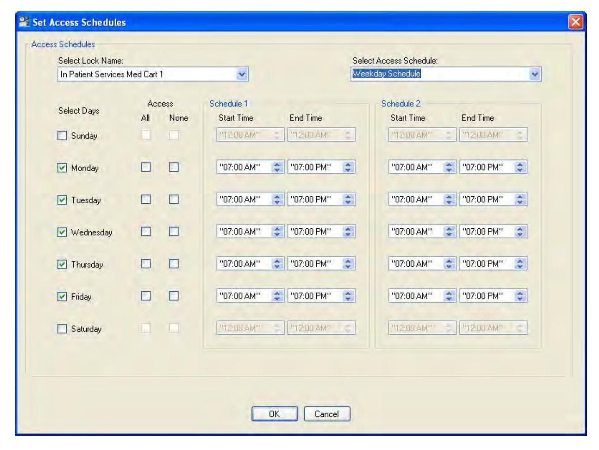Image resolution: width=599 pixels, height=450 pixels.
Task: Confirm the schedule with OK
Action: point(274,414)
